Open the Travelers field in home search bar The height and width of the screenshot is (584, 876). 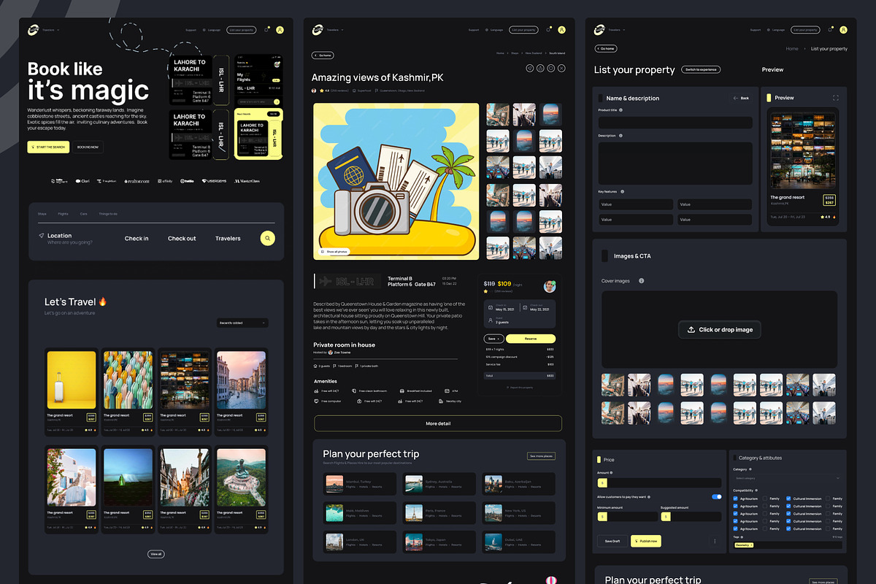click(x=228, y=239)
